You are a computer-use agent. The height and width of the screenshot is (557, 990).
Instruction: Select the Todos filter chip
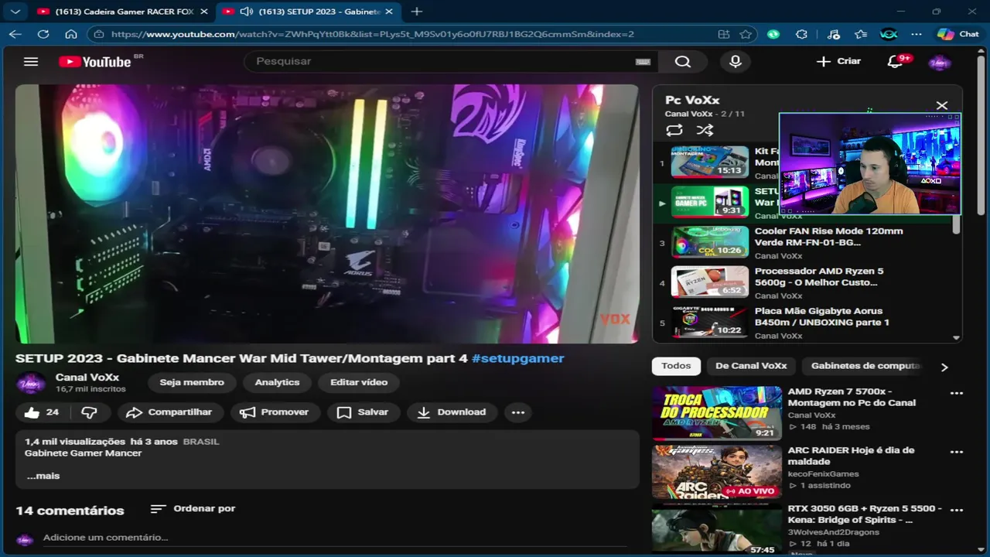676,366
